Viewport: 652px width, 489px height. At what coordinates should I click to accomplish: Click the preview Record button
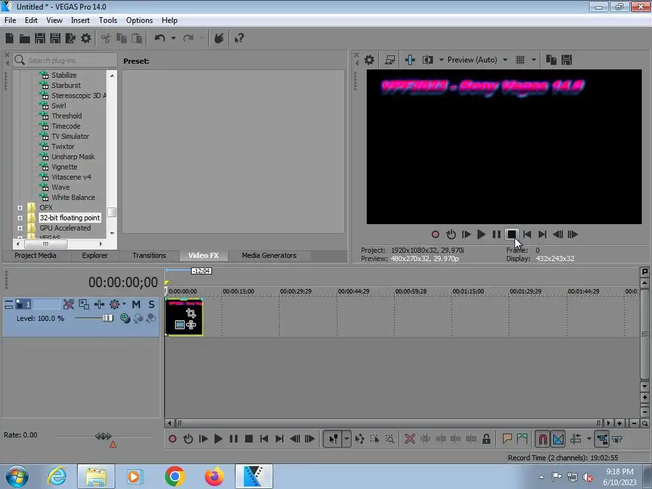coord(436,234)
